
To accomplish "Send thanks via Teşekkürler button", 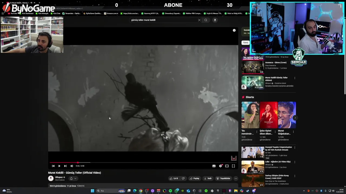I will pyautogui.click(x=223, y=178).
